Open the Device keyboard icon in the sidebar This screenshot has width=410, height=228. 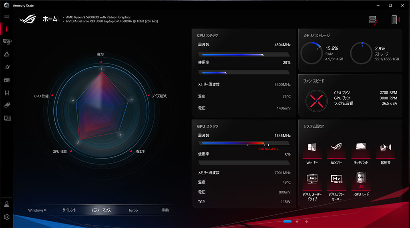pyautogui.click(x=7, y=42)
